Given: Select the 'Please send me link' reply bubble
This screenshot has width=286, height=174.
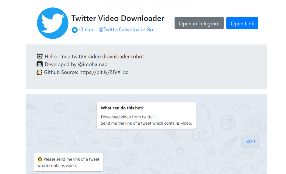Looking at the screenshot, I should click(x=68, y=162).
